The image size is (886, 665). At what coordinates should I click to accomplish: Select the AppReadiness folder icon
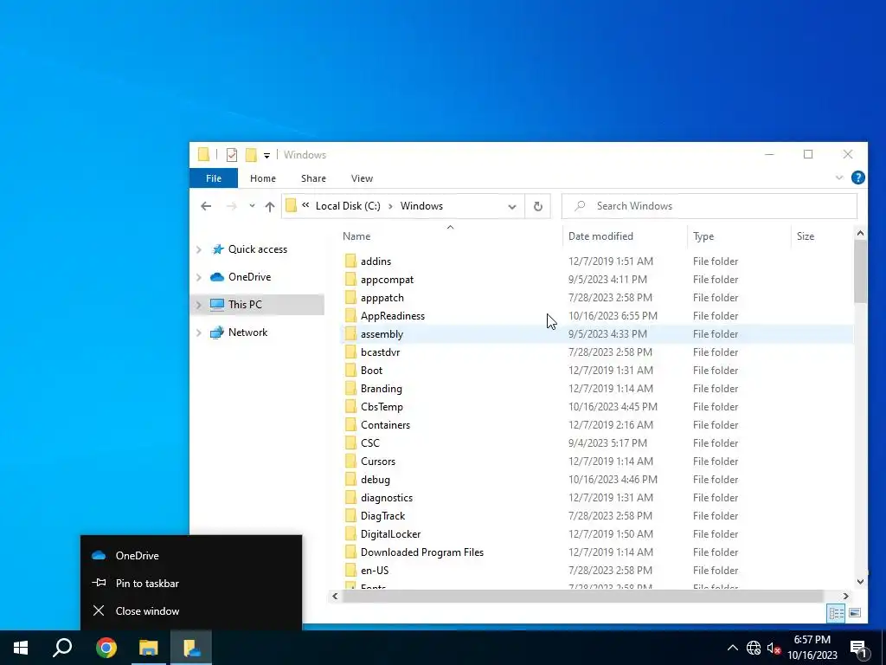[x=350, y=315]
